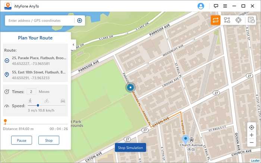
Task: Collapse the Plan Your Route panel
Action: click(73, 45)
